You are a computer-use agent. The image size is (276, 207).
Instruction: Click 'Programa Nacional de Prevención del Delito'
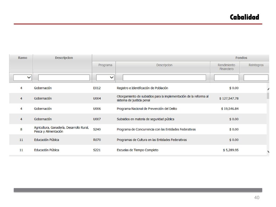tap(147, 109)
